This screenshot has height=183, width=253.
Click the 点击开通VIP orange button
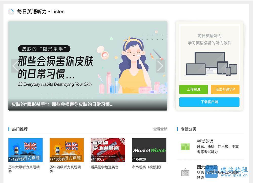[225, 89]
